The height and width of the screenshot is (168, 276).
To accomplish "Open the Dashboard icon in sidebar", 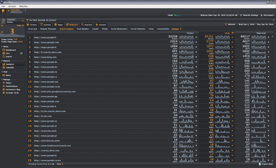I will point(4,50).
